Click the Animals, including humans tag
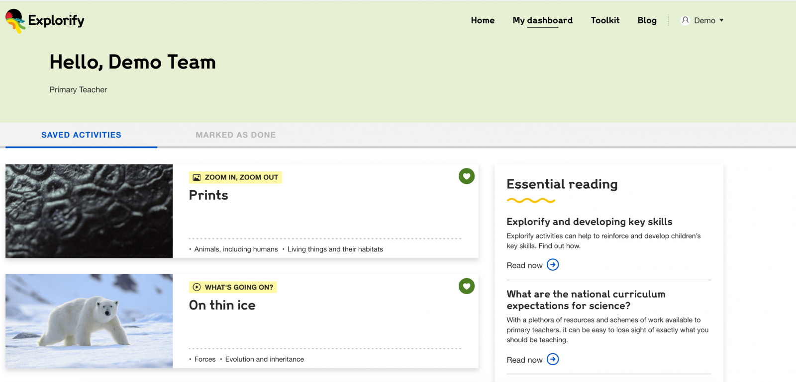Viewport: 796px width, 382px height. (236, 249)
